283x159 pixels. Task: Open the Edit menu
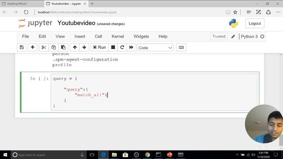pos(42,36)
